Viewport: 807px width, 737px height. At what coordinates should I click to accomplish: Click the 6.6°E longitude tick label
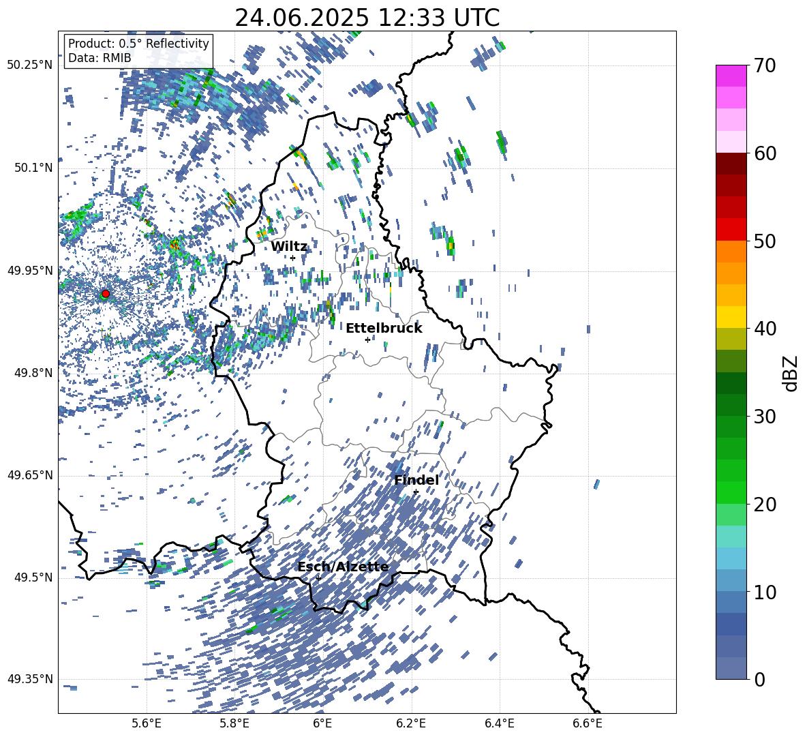click(x=588, y=723)
